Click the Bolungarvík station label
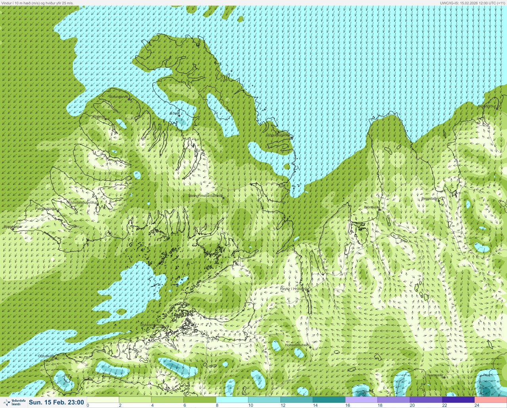 (x=119, y=97)
